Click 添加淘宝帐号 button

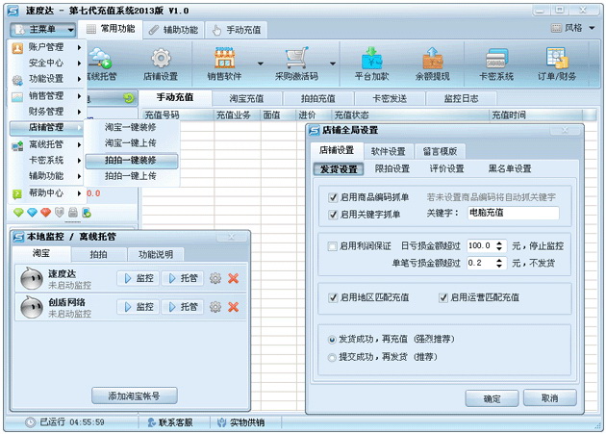(134, 396)
